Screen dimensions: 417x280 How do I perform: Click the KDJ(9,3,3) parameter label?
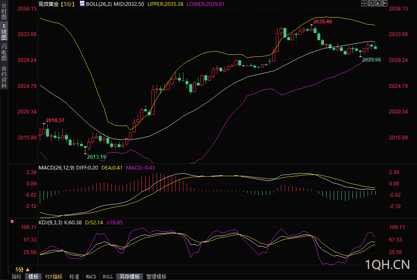coord(51,223)
